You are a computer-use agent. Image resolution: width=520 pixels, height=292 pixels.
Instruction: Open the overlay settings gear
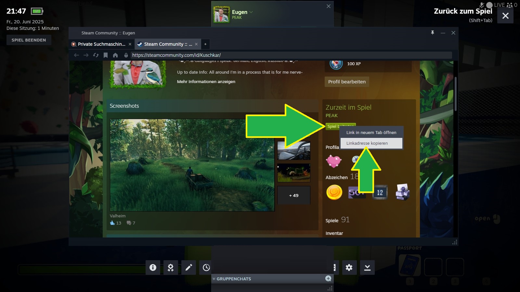(349, 267)
